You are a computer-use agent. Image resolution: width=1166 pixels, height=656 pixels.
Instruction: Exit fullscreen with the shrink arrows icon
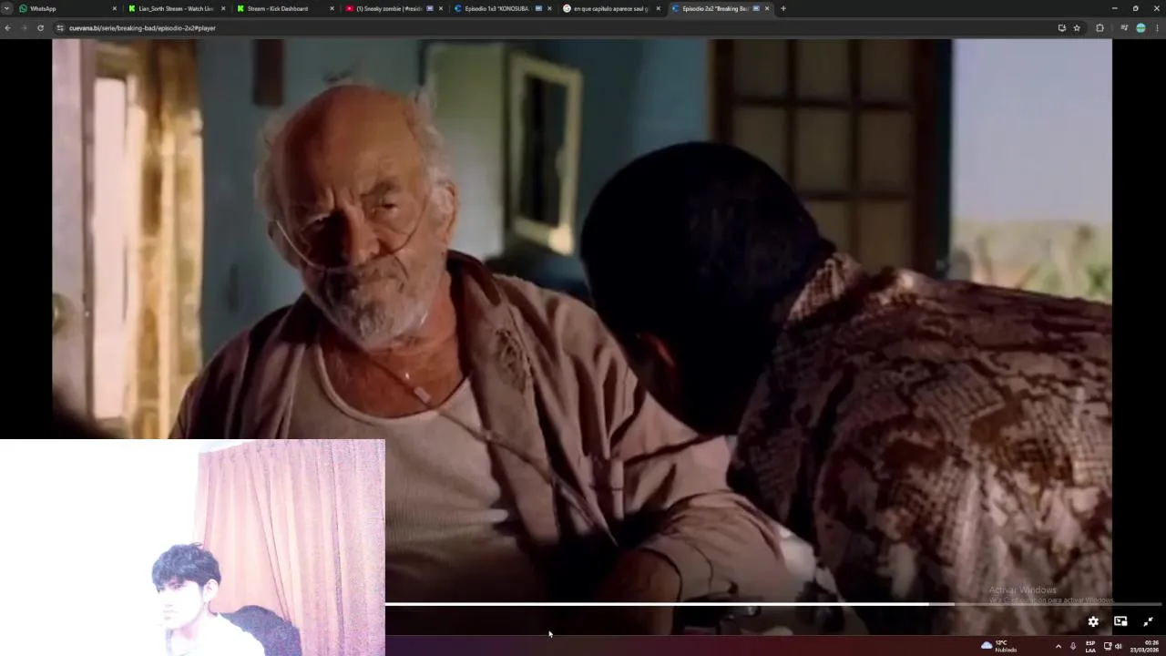[1148, 621]
